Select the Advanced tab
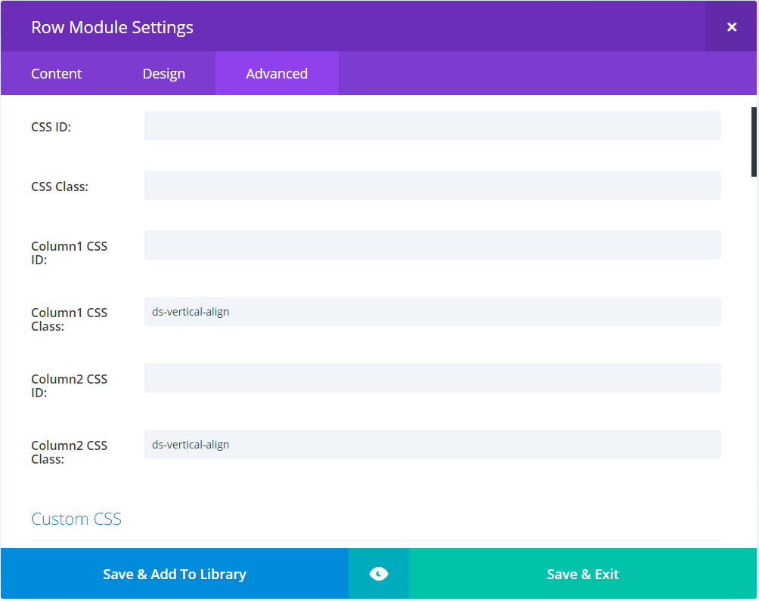The height and width of the screenshot is (601, 759). (277, 73)
